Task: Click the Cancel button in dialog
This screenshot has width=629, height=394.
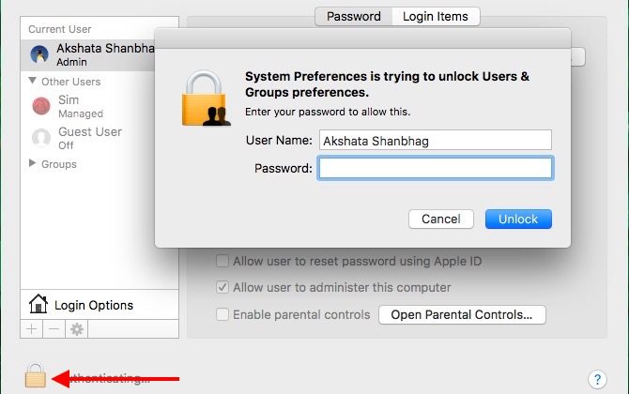Action: (x=440, y=219)
